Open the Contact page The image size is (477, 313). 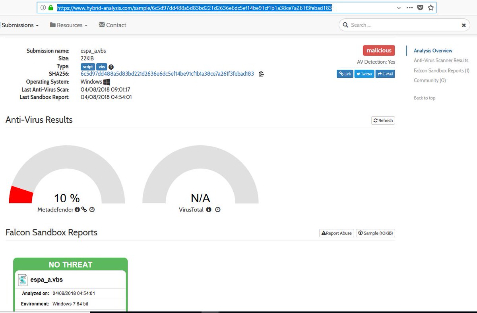112,25
